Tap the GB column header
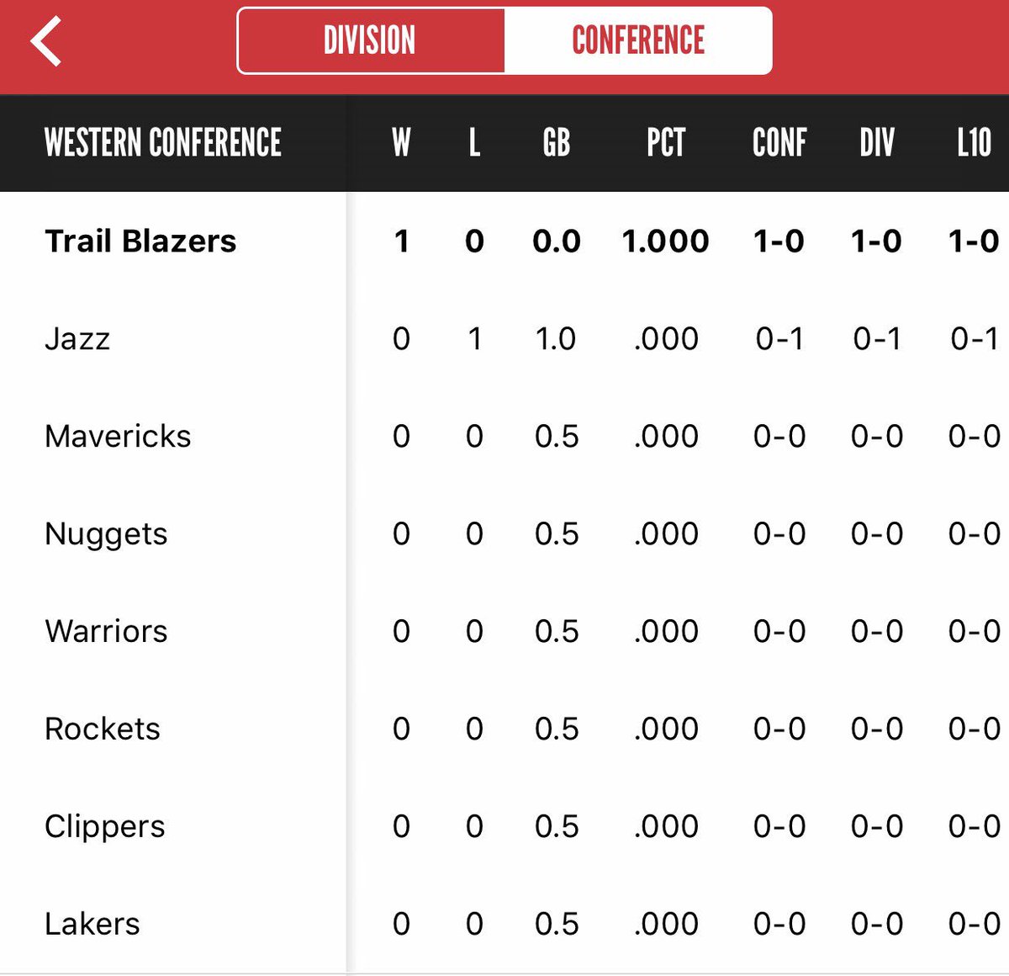Viewport: 1009px width, 976px height. [x=556, y=143]
